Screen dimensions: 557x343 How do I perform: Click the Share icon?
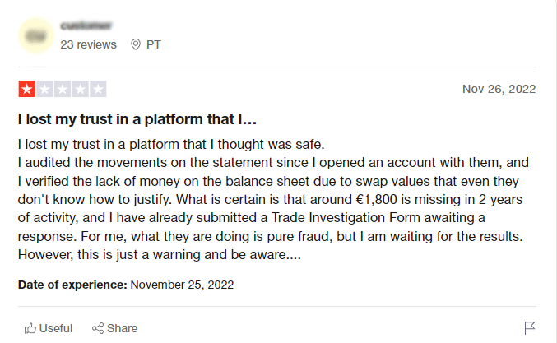[98, 328]
